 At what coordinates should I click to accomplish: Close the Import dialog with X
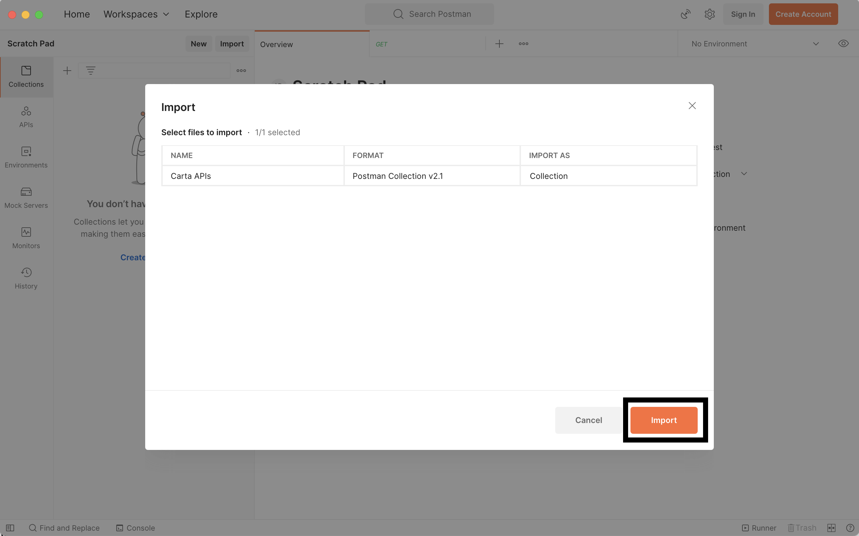692,106
